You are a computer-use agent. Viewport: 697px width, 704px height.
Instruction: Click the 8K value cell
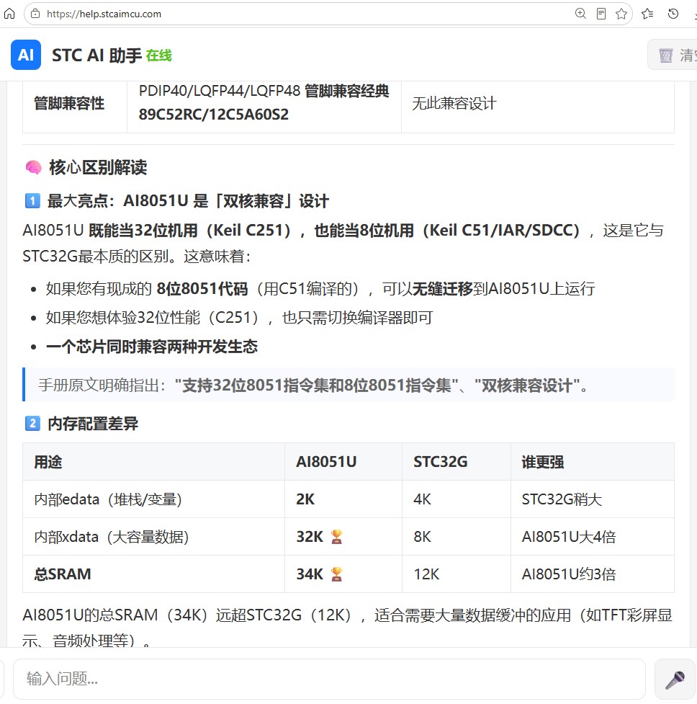pyautogui.click(x=457, y=537)
